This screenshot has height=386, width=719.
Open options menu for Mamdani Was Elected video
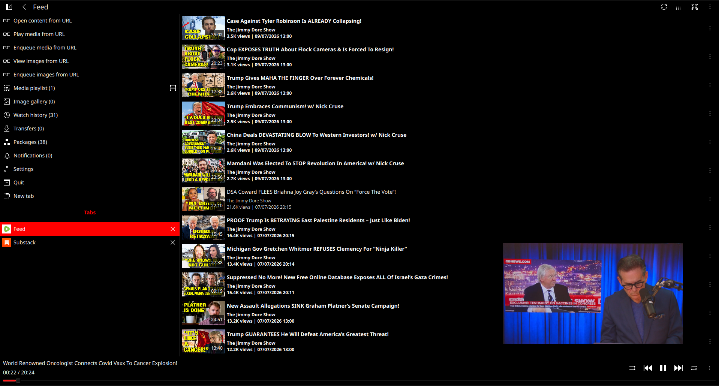click(x=710, y=171)
